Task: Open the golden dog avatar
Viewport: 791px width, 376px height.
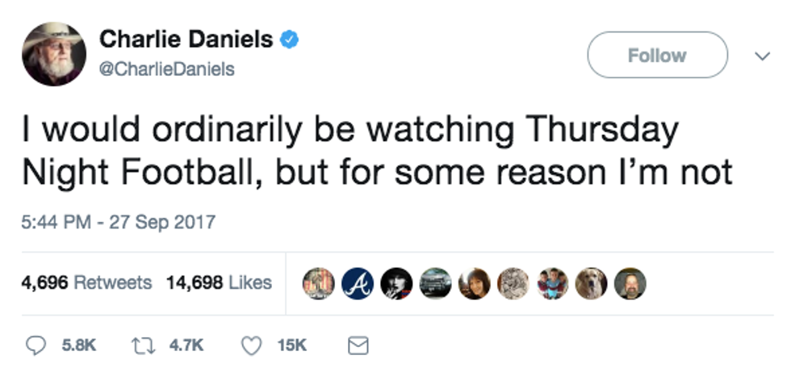Action: [591, 283]
